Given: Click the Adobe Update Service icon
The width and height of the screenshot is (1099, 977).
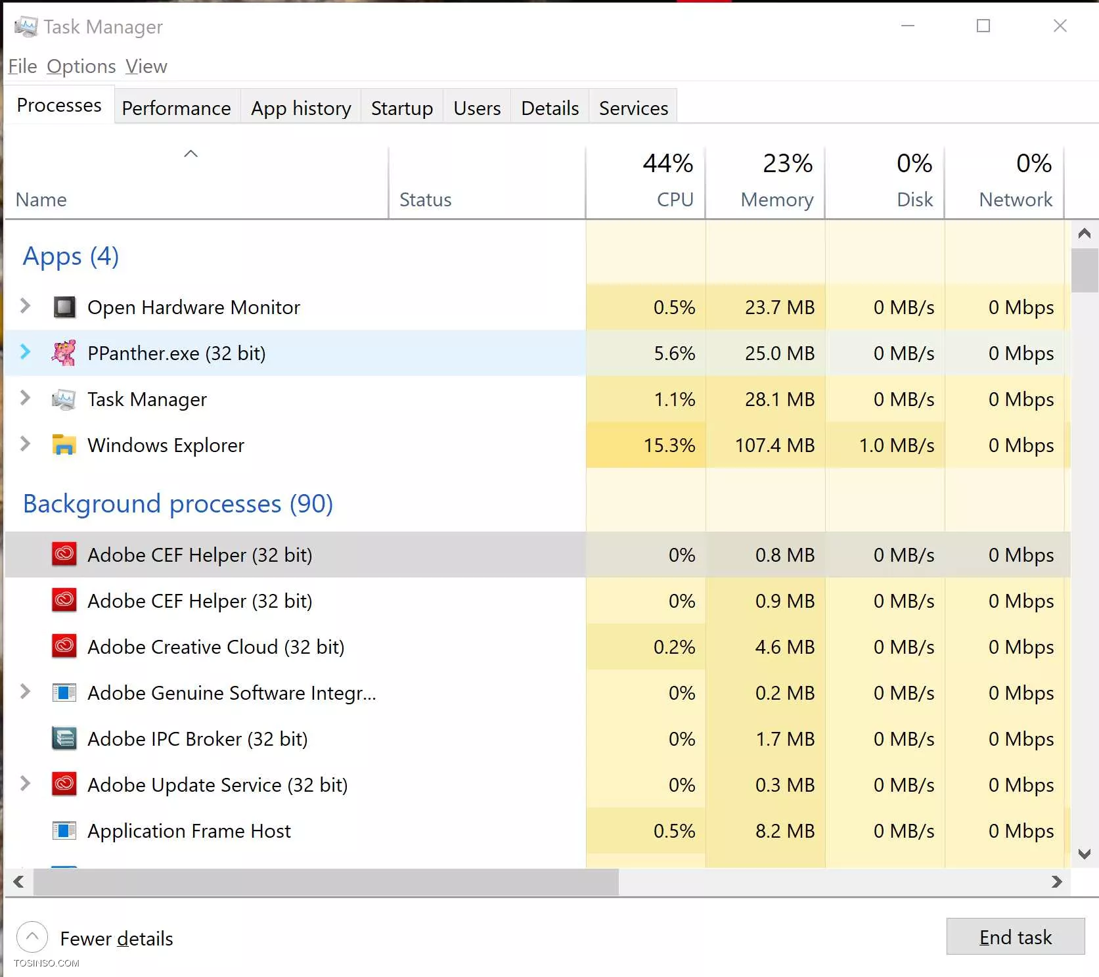Looking at the screenshot, I should (64, 784).
